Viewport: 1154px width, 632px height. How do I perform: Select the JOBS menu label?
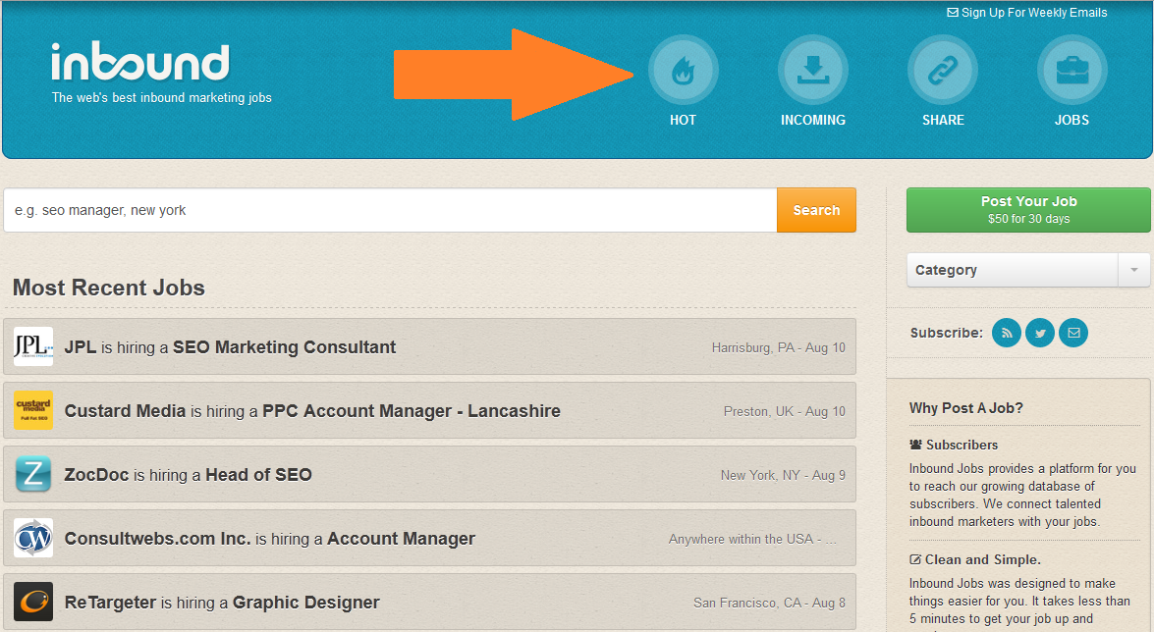coord(1072,120)
